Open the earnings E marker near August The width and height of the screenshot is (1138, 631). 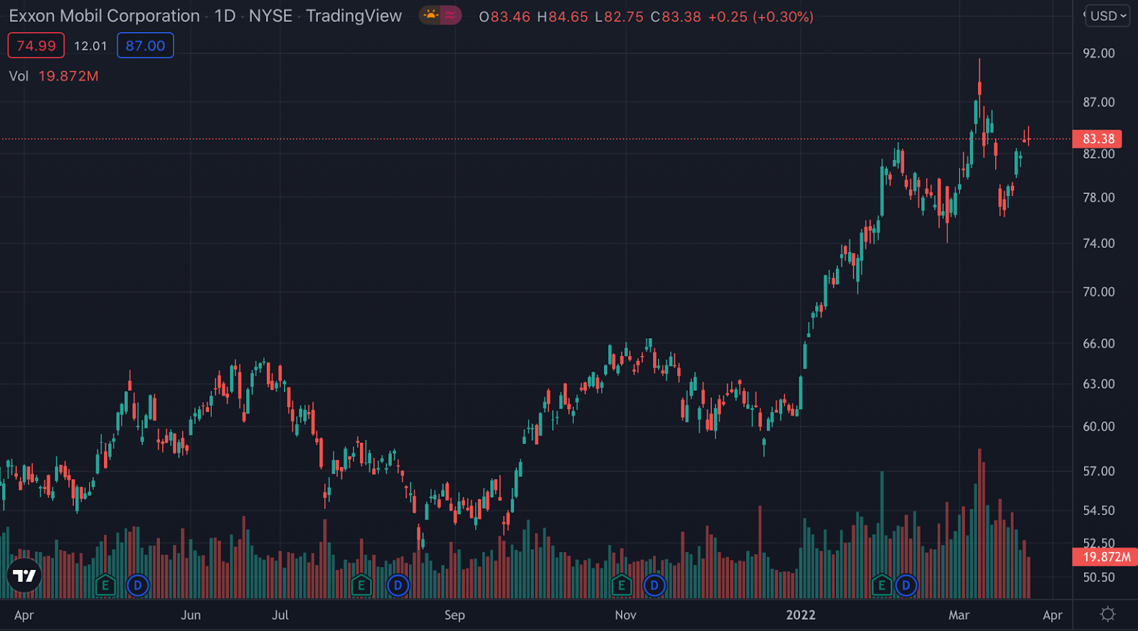(361, 586)
